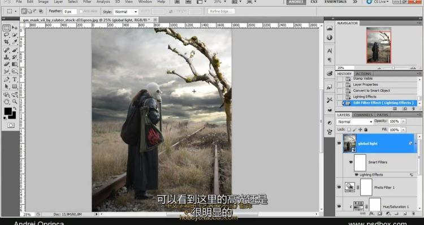Select the Zoom tool in toolbox
The height and width of the screenshot is (225, 424).
(15, 102)
